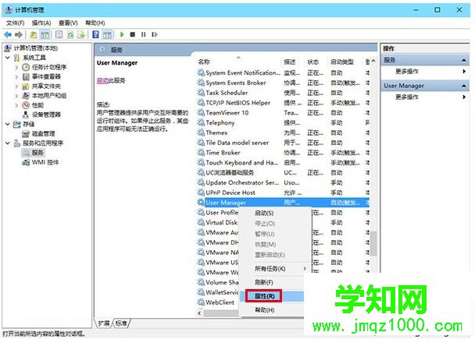Click the Pause service toolbar icon
The width and height of the screenshot is (475, 339).
143,34
